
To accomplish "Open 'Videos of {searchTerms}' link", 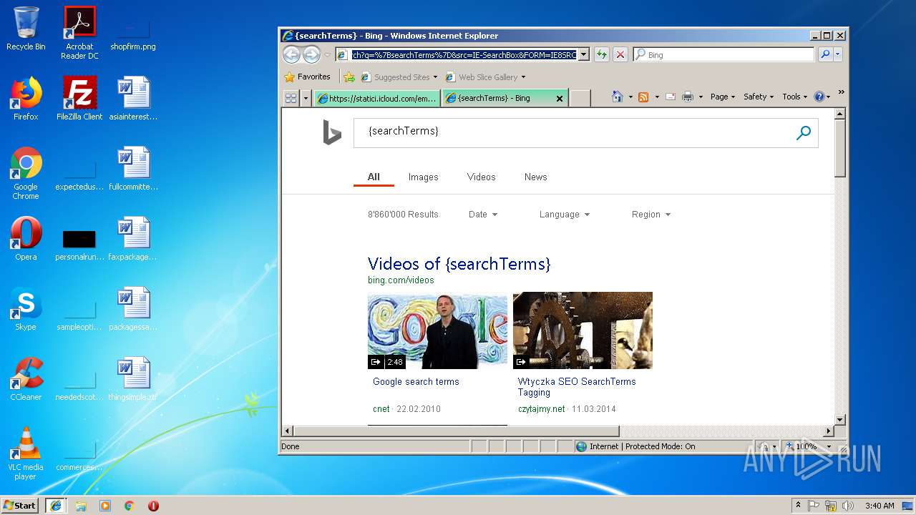I will (459, 264).
